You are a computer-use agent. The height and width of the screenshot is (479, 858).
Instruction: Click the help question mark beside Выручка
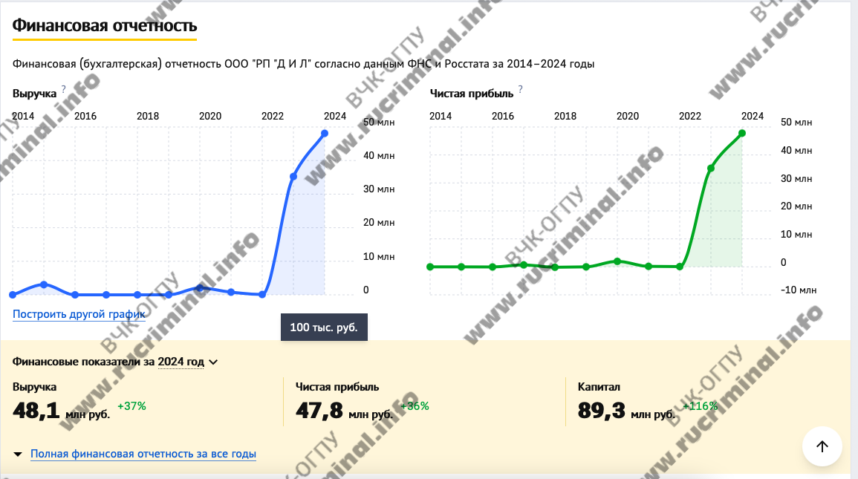coord(64,89)
